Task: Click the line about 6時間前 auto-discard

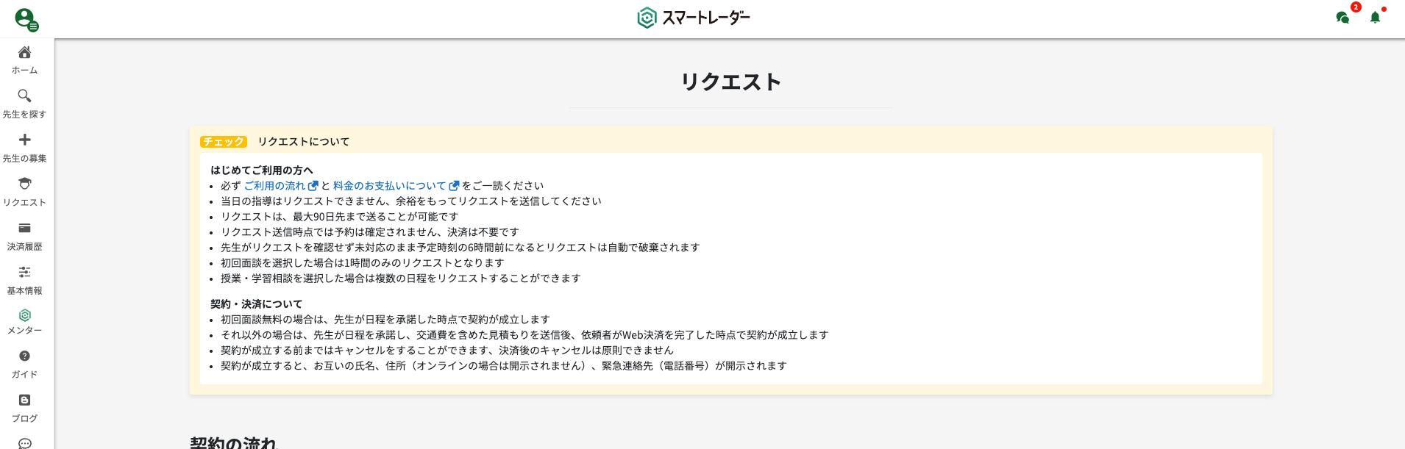Action: point(460,248)
